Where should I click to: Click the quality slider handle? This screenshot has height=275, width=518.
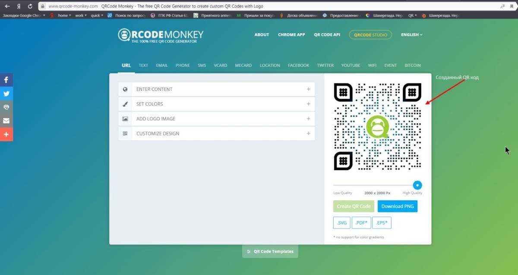(417, 185)
